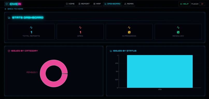Screen dimensions: 209x99
Task: Click the yellow 0 In Progress count
Action: [129, 32]
